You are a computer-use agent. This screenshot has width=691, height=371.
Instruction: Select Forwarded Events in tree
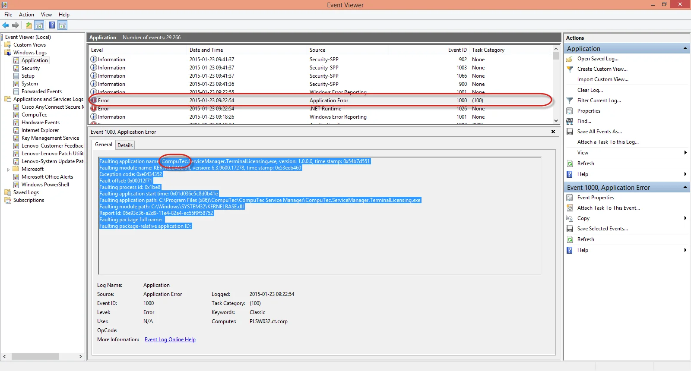[x=41, y=91]
